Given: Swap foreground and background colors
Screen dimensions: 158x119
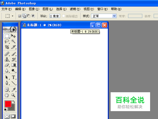Looking at the screenshot, I should pyautogui.click(x=14, y=101).
